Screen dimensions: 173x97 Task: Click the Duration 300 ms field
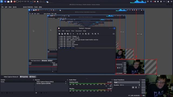(x=129, y=85)
